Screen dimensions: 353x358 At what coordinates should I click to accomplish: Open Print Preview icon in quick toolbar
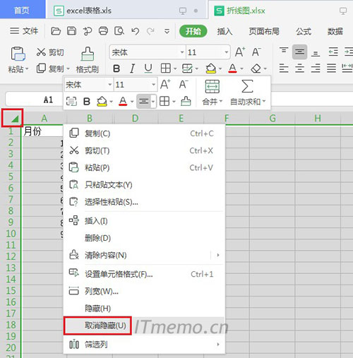click(x=119, y=31)
